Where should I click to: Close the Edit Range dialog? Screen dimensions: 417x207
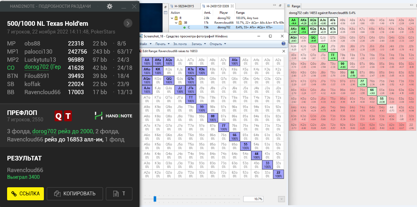[284, 51]
